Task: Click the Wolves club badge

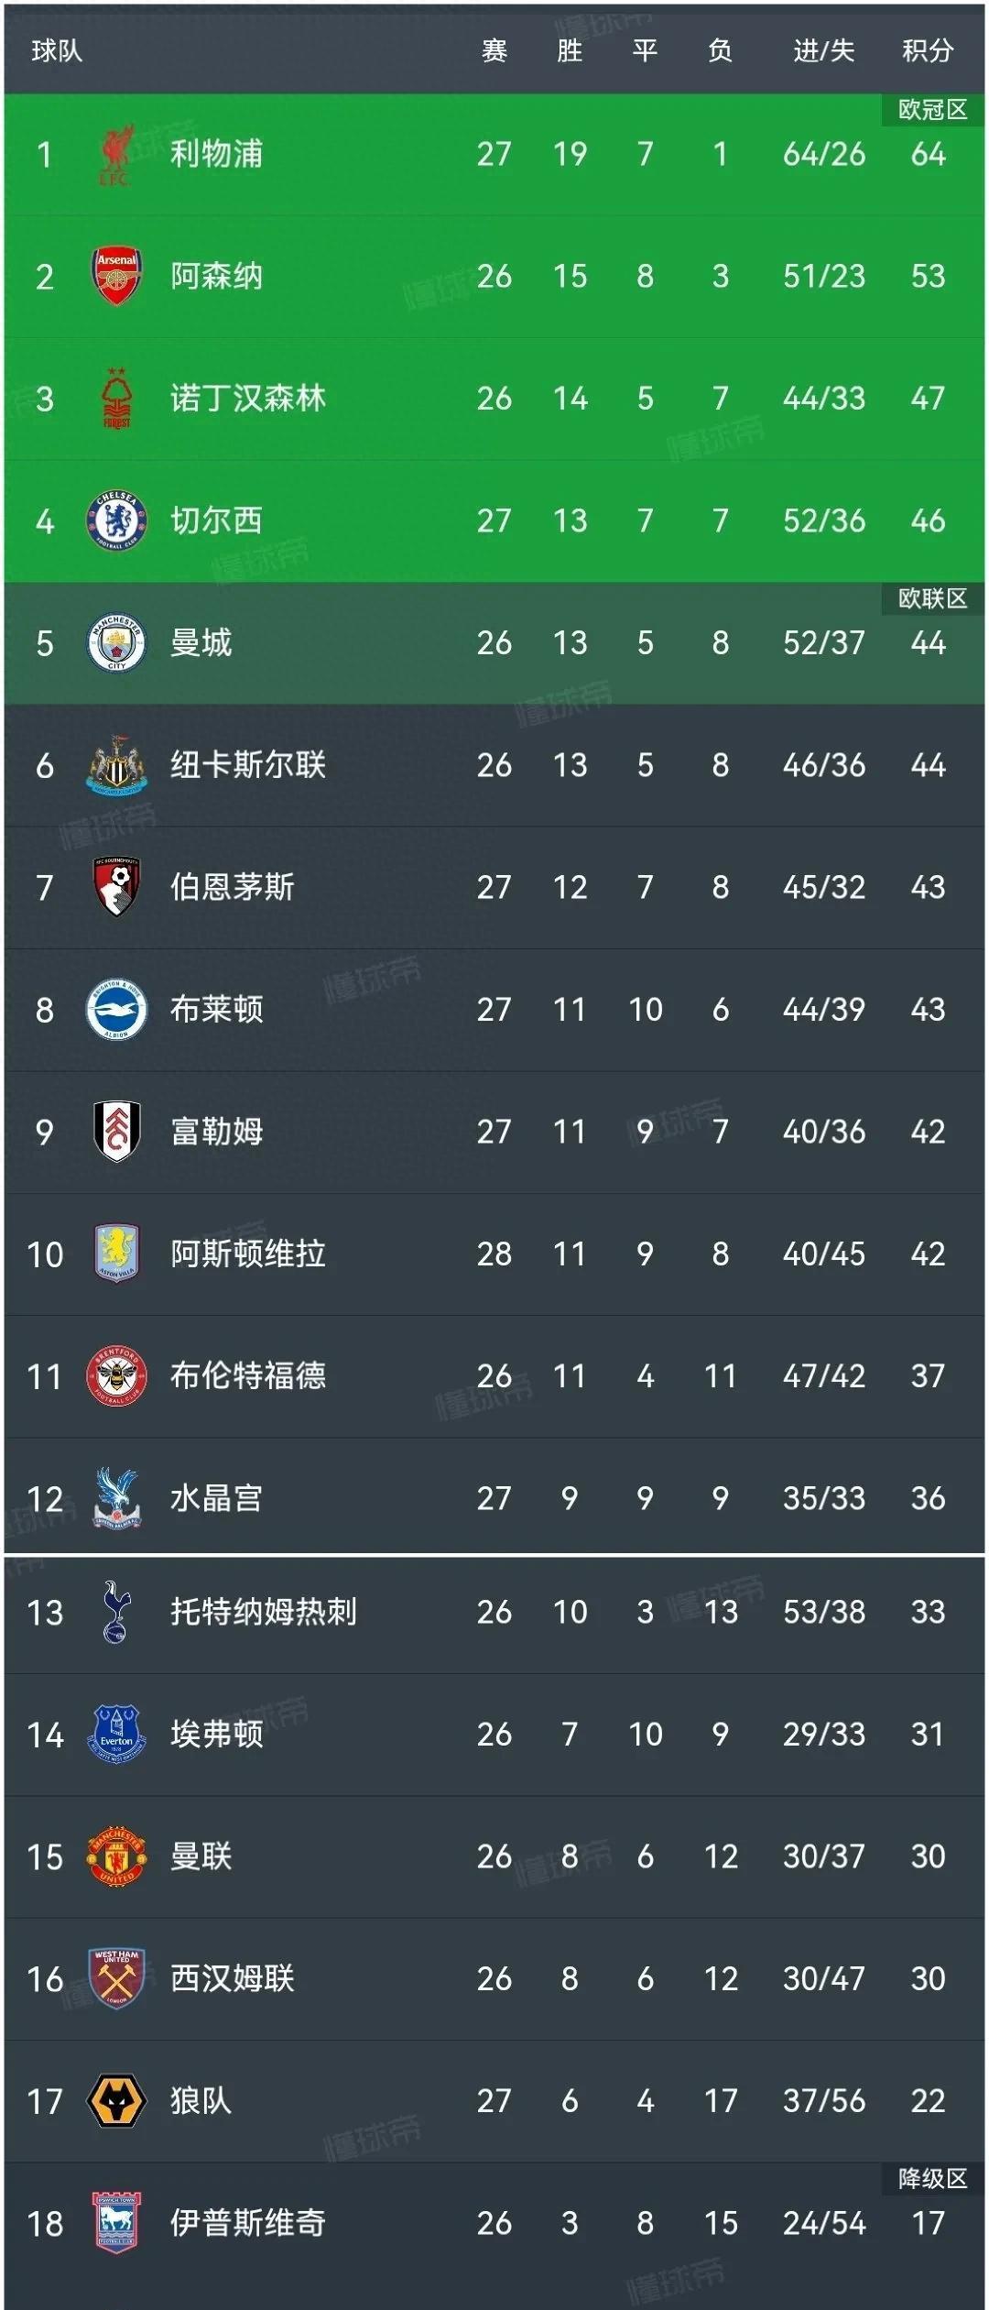Action: point(116,2100)
